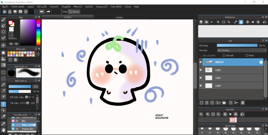Screen dimensions: 268x135
Task: Pick the Eyedropper tool in left toolbar
Action: pyautogui.click(x=3, y=123)
